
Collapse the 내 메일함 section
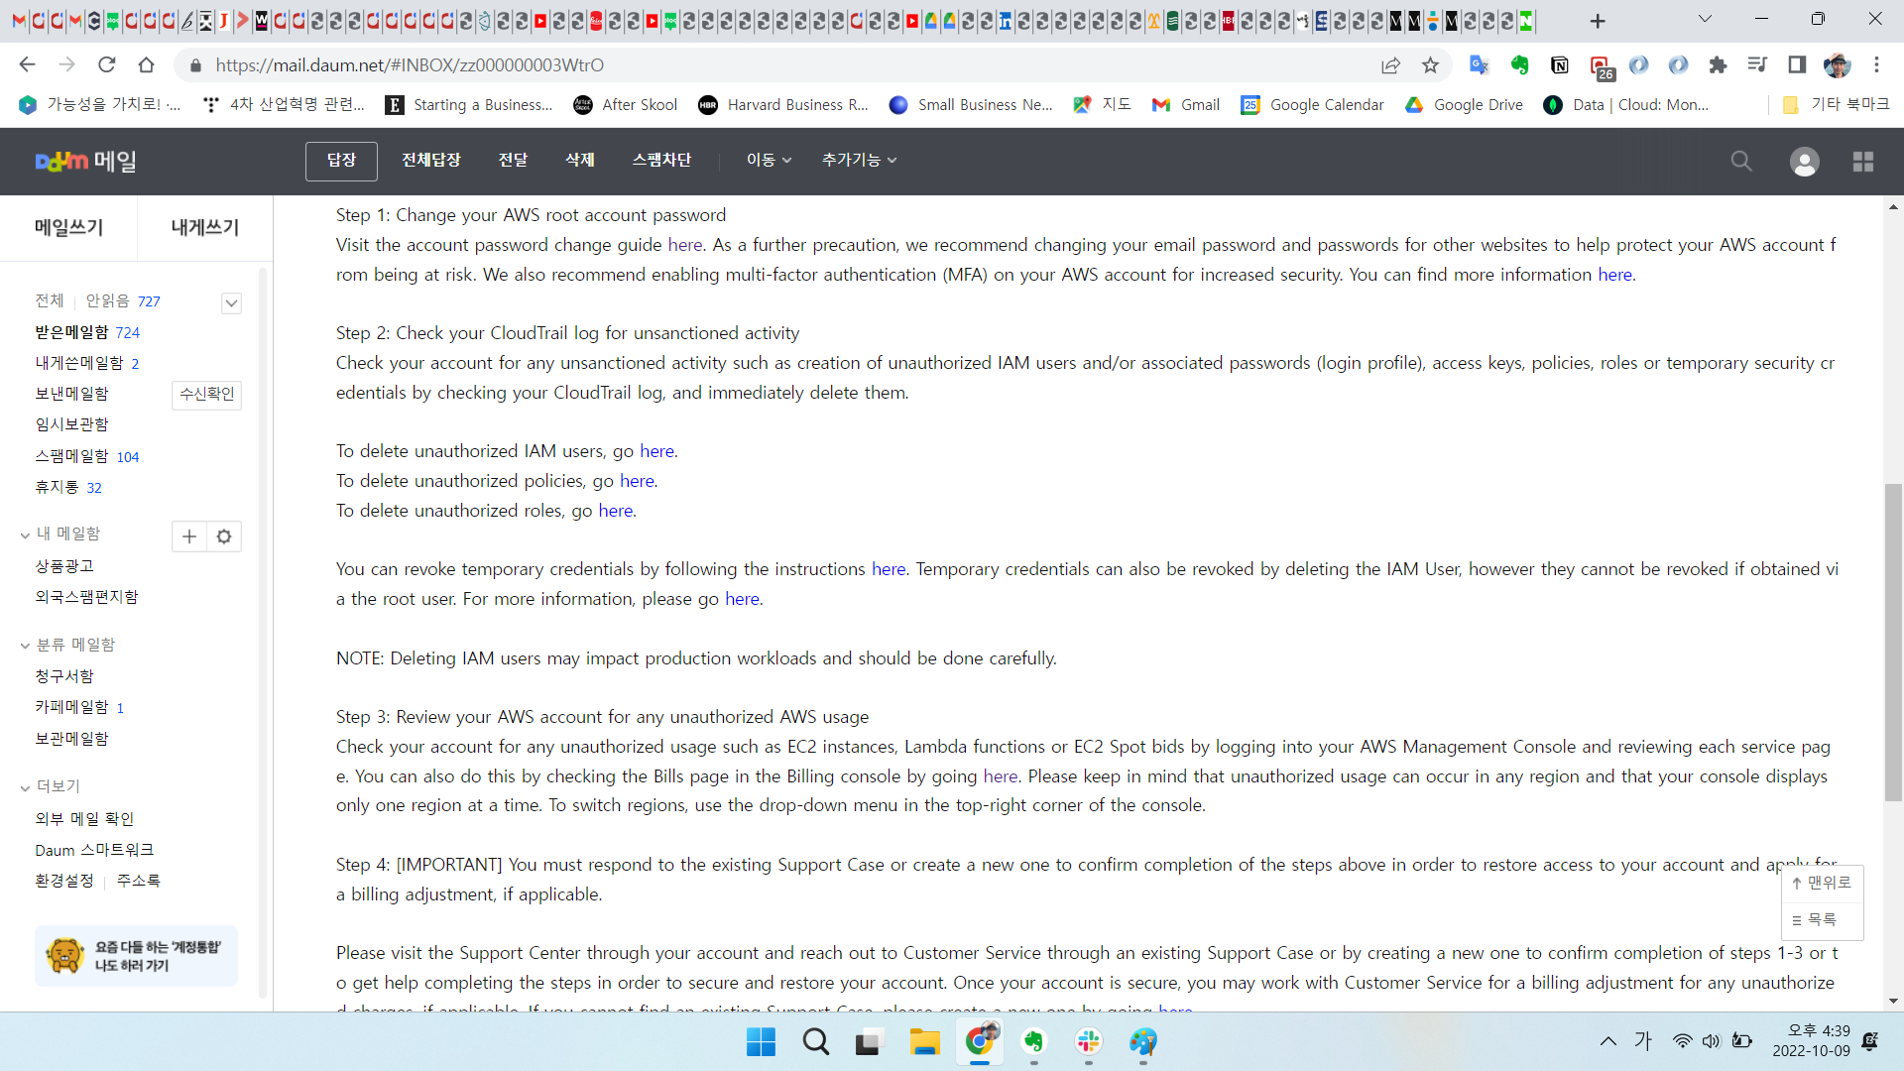[25, 535]
